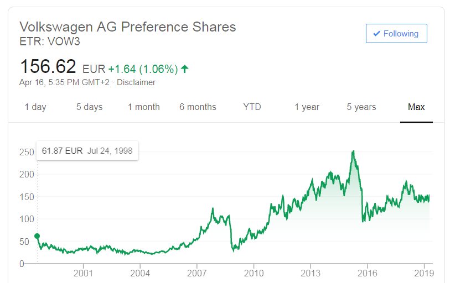Select the YTD tab
Screen dimensions: 450x283
[x=252, y=107]
